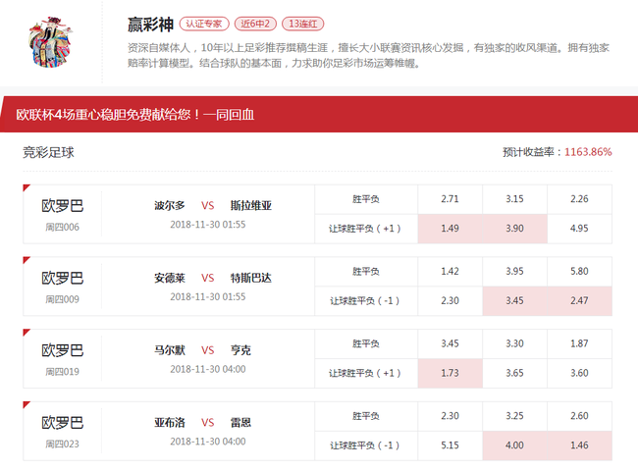Select handicap odds 3.60
The image size is (638, 471).
click(579, 374)
